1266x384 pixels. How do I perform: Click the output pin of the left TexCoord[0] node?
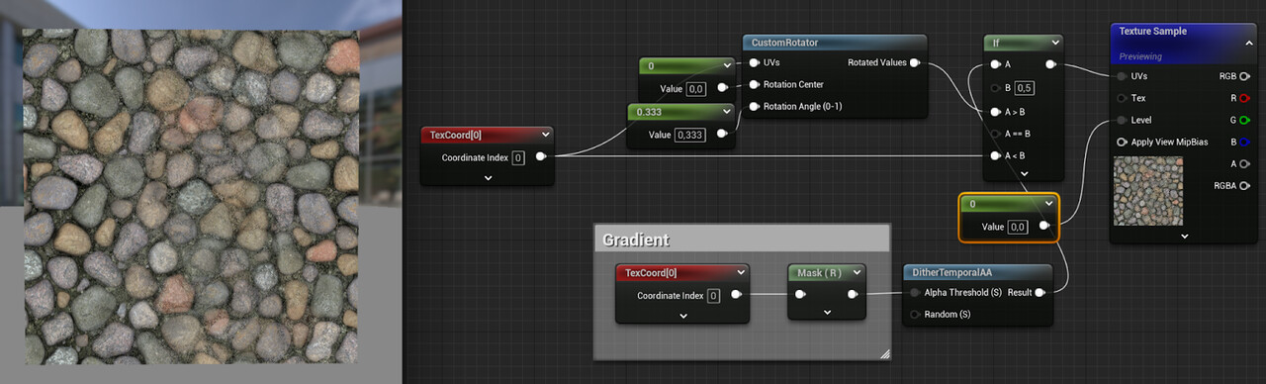coord(541,156)
